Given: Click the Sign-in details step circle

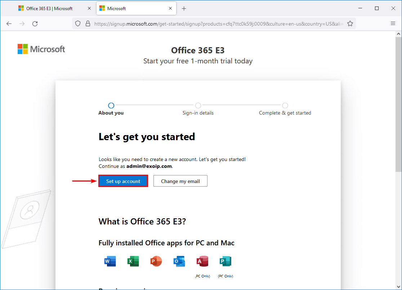Looking at the screenshot, I should pos(198,106).
